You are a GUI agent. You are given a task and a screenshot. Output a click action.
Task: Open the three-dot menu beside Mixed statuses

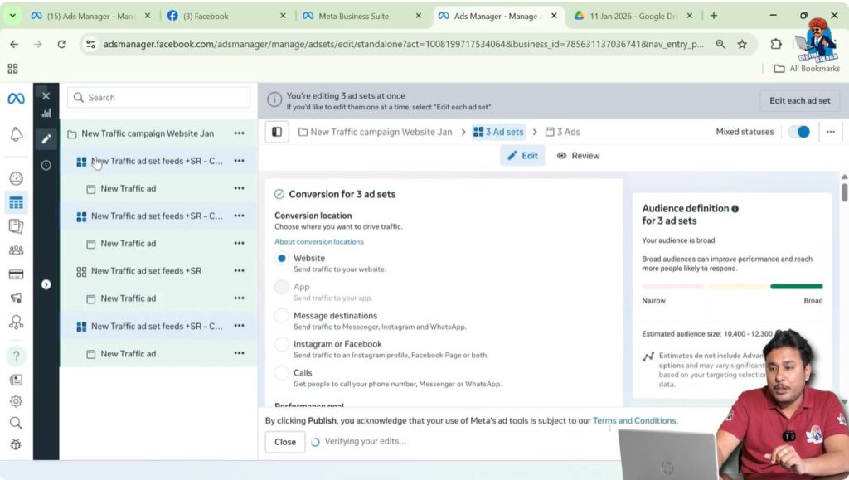coord(830,131)
